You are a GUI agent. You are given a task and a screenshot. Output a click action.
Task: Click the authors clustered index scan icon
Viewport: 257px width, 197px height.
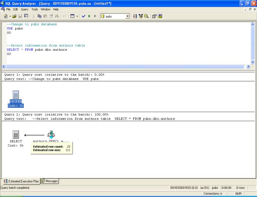51,135
